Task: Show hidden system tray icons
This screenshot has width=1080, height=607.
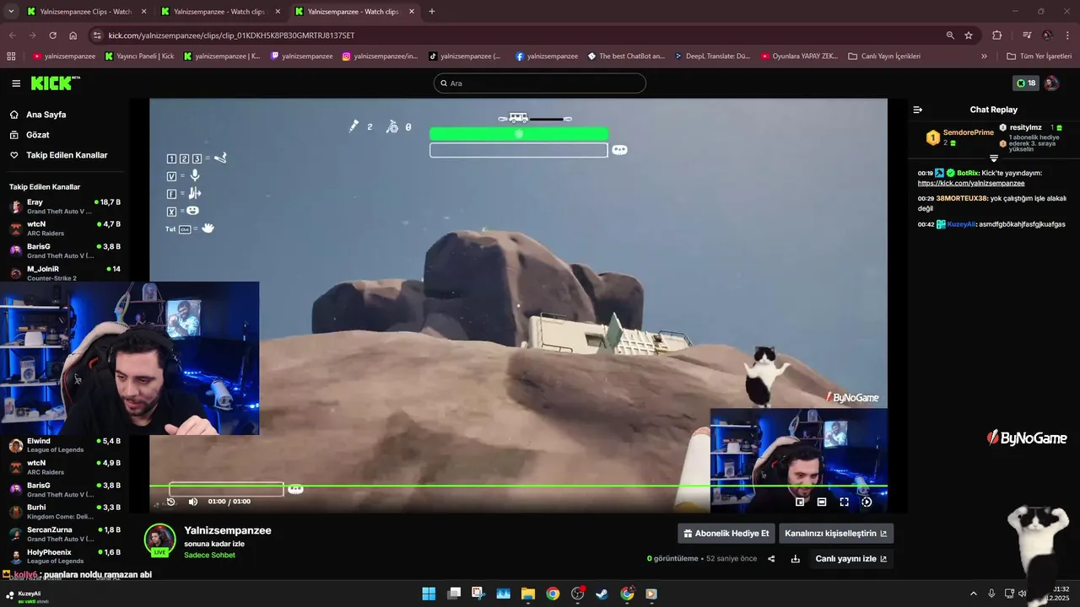Action: [973, 594]
